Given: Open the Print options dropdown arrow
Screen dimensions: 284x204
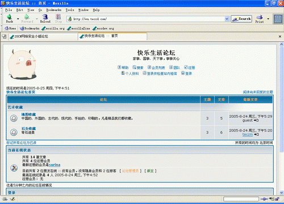Looking at the screenshot, I should pos(268,19).
